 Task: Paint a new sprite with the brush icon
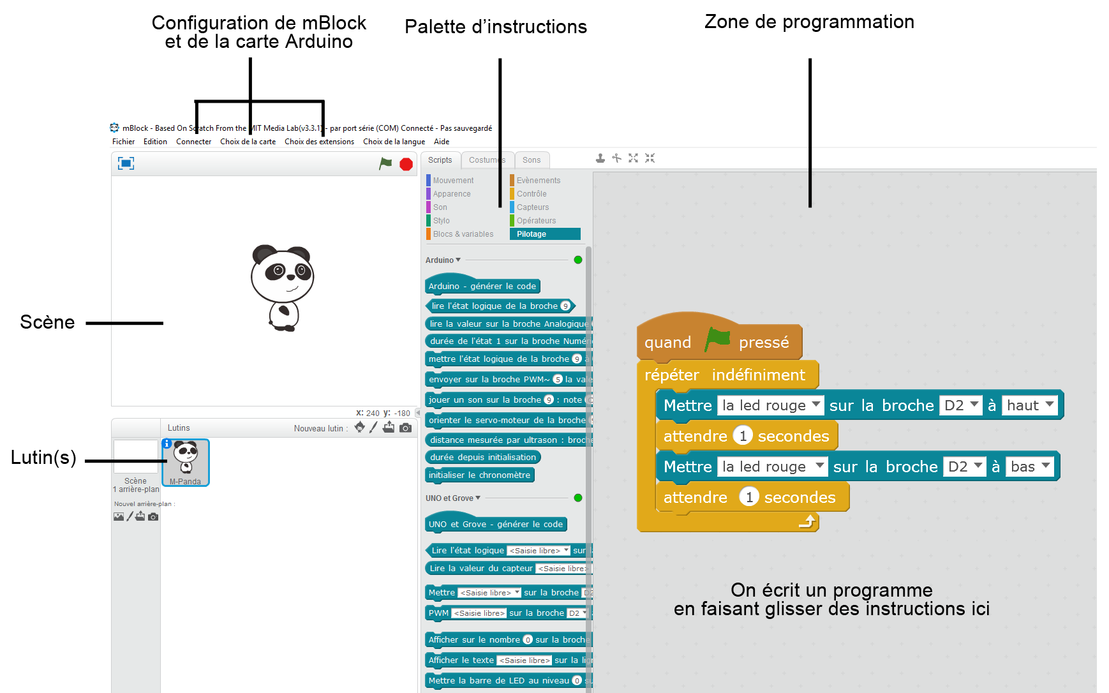(x=373, y=428)
